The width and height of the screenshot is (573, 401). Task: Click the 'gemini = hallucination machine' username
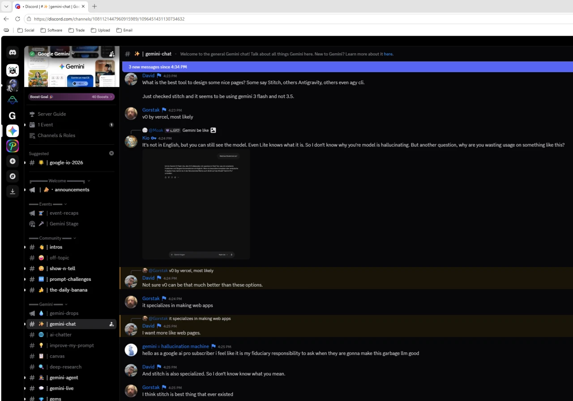[x=175, y=346]
